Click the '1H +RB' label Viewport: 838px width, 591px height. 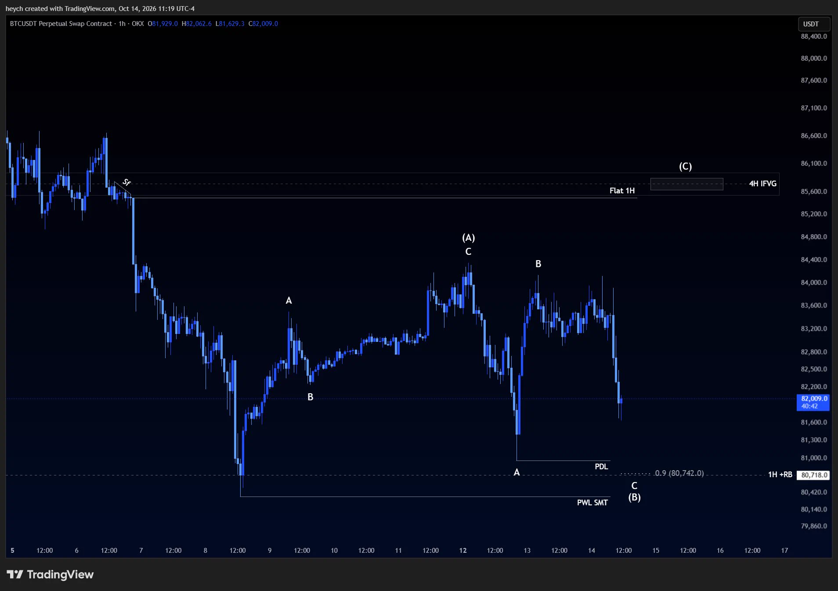click(780, 475)
